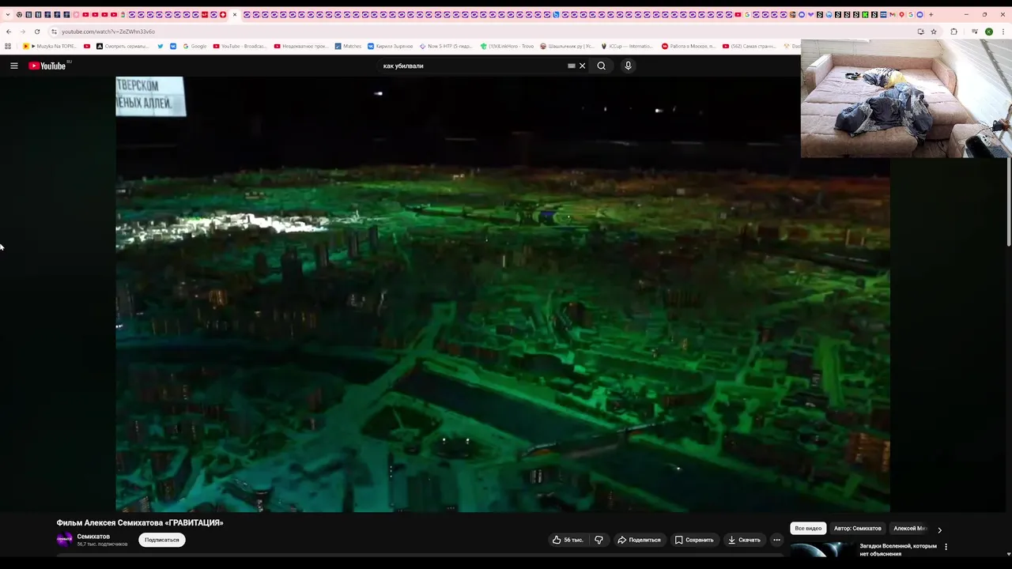
Task: Share the video via Поделиться
Action: tap(639, 540)
